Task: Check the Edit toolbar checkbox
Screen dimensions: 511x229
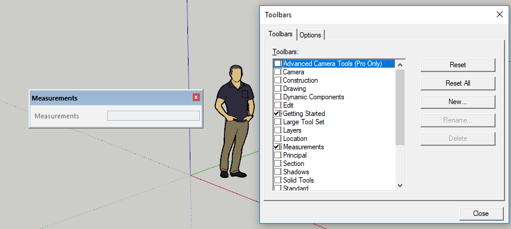Action: pos(278,105)
